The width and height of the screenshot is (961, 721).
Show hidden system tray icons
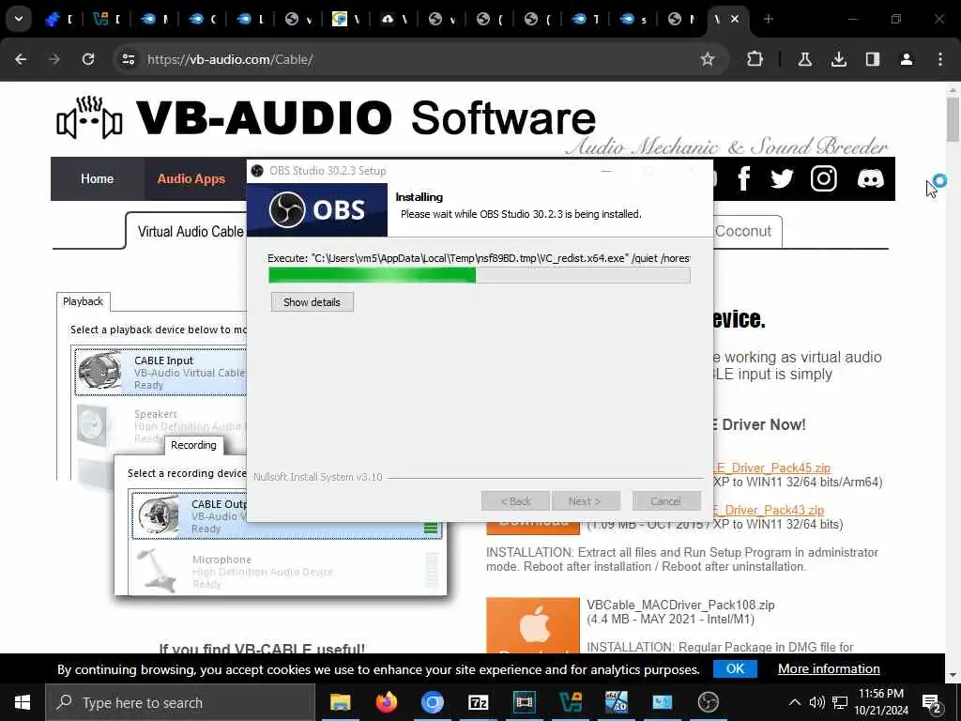point(794,702)
